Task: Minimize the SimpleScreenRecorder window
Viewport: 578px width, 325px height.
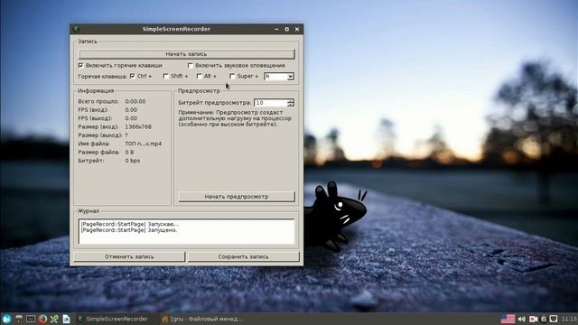Action: click(x=276, y=29)
